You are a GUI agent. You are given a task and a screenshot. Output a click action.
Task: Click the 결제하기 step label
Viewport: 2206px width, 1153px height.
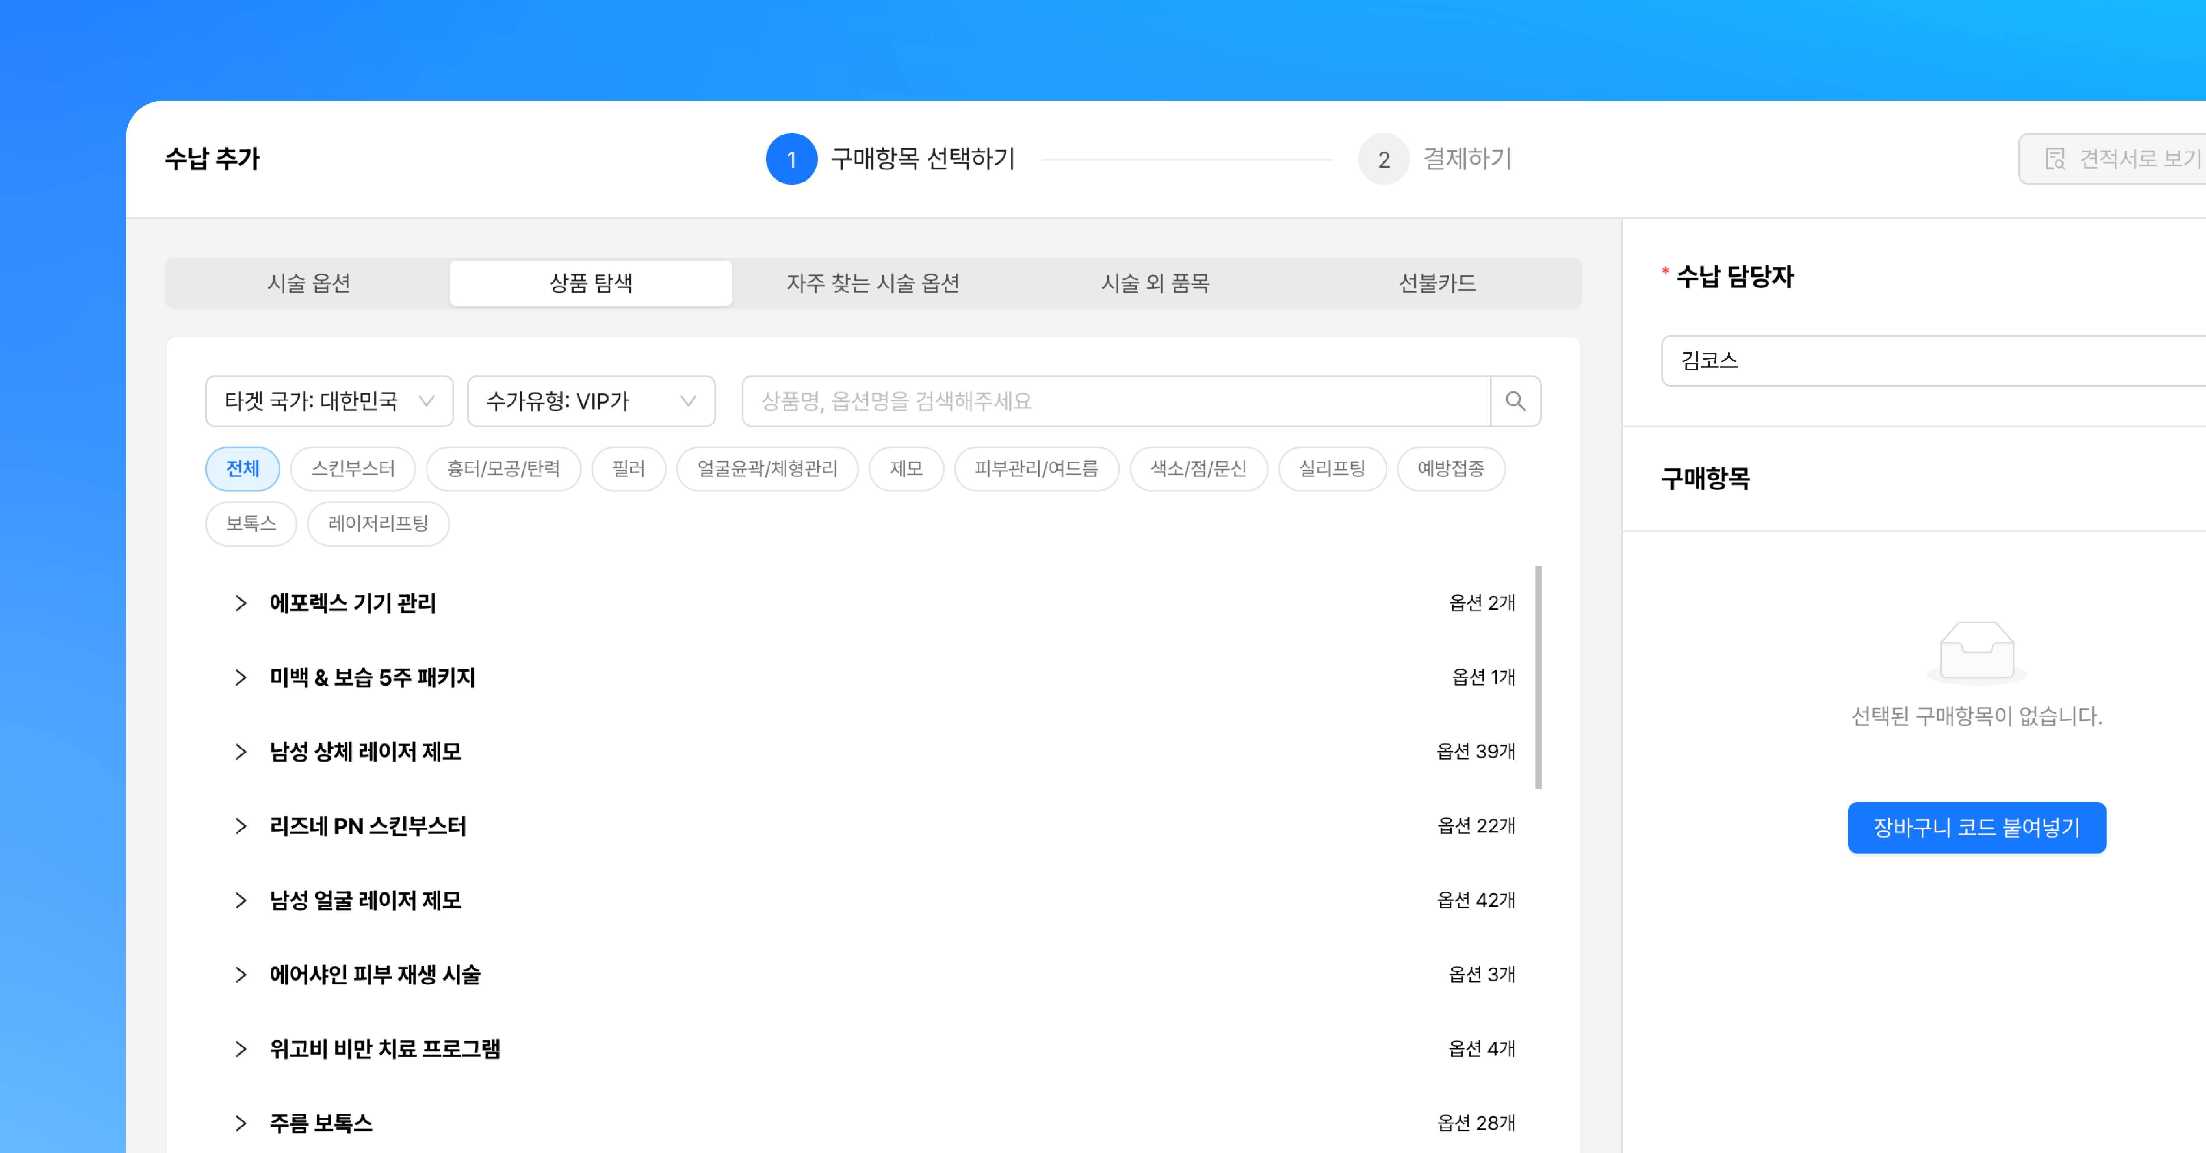(1468, 158)
